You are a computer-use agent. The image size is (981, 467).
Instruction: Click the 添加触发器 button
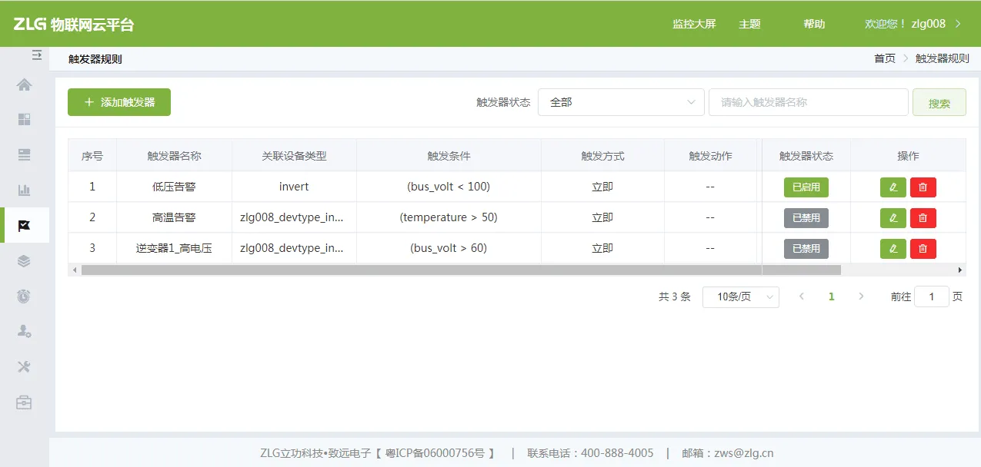tap(119, 102)
